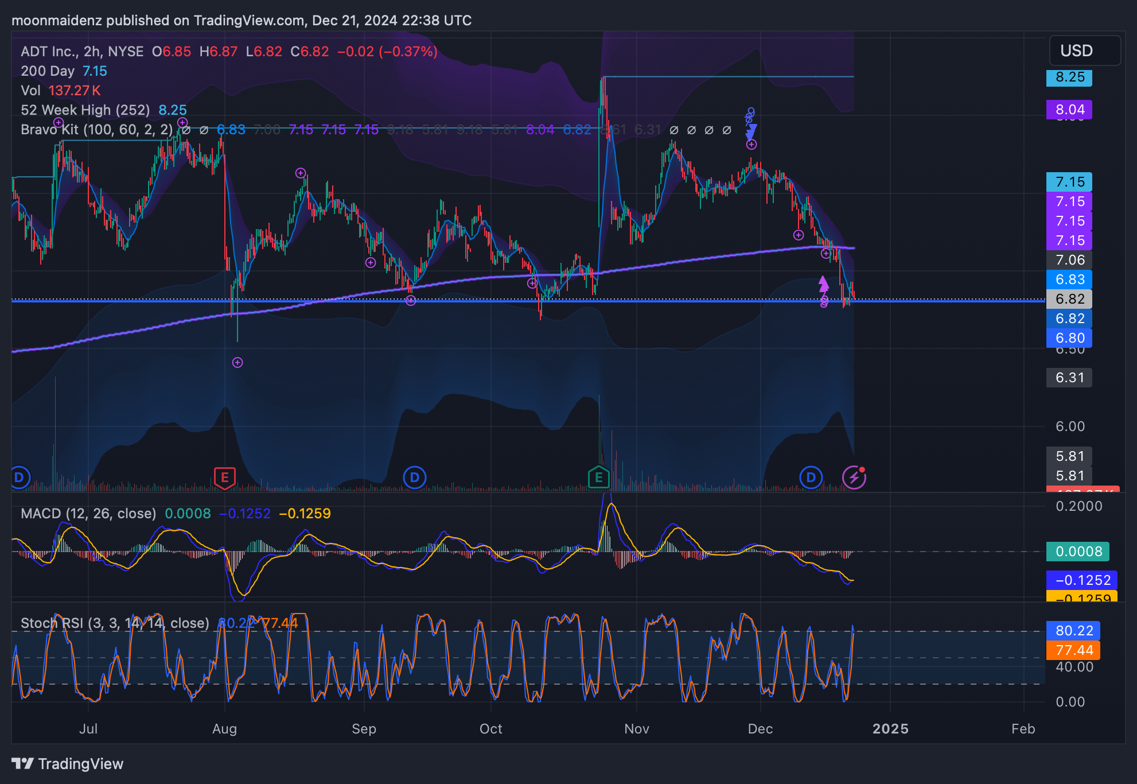Screen dimensions: 1137x784
Task: Click the Jul label on the time axis
Action: [x=88, y=729]
